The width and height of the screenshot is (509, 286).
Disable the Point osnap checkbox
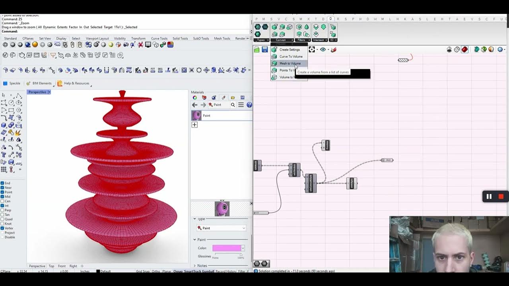(x=2, y=192)
